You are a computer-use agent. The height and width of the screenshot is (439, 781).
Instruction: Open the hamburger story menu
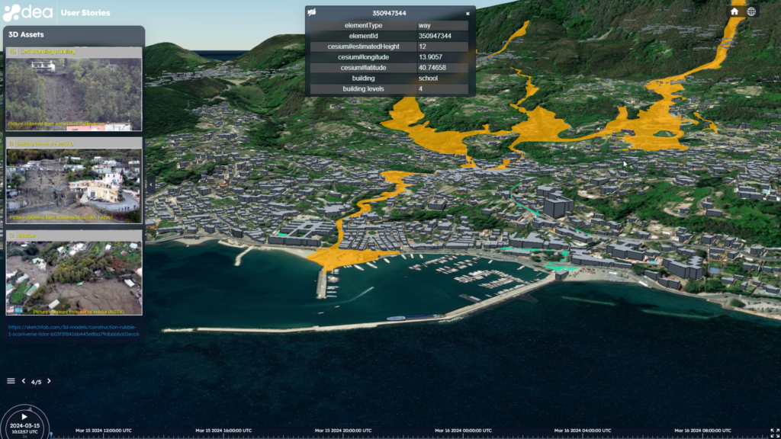pyautogui.click(x=11, y=380)
